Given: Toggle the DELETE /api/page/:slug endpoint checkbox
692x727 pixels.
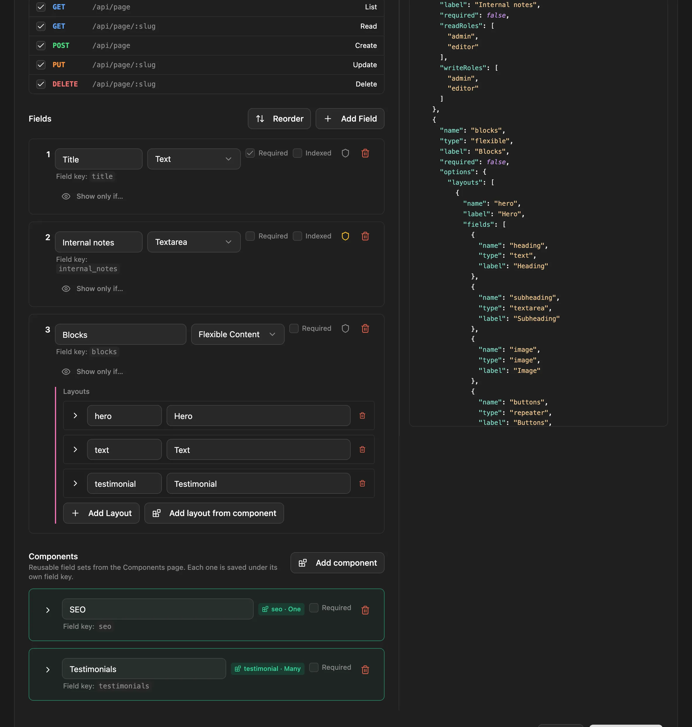Looking at the screenshot, I should coord(41,84).
